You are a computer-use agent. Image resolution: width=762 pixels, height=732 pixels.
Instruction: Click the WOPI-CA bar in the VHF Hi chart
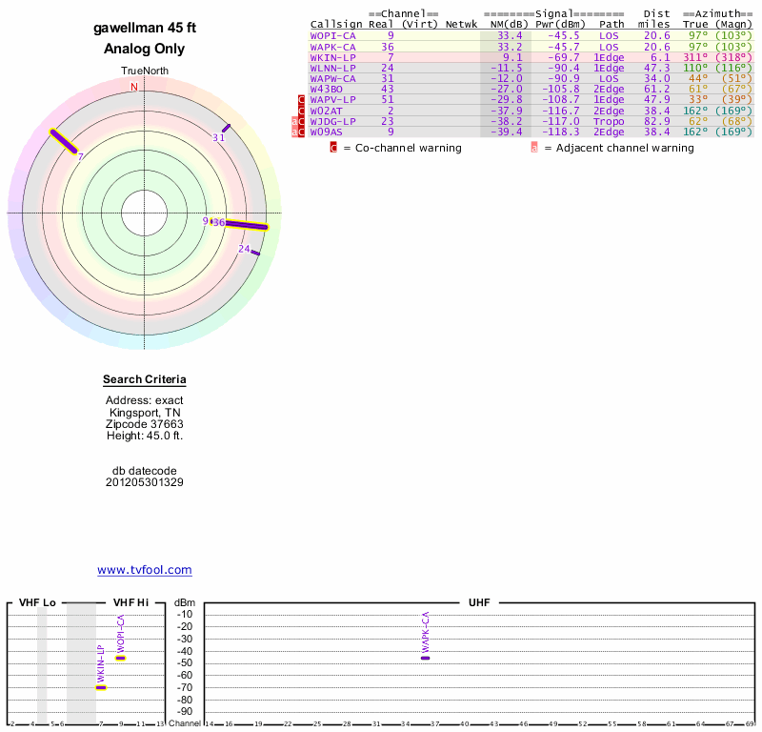[x=120, y=658]
